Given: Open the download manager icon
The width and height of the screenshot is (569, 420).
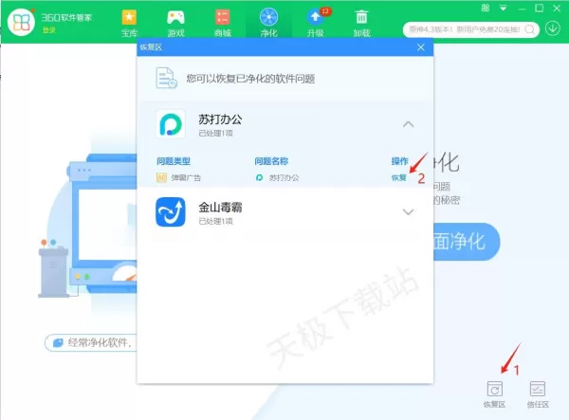Looking at the screenshot, I should click(553, 28).
